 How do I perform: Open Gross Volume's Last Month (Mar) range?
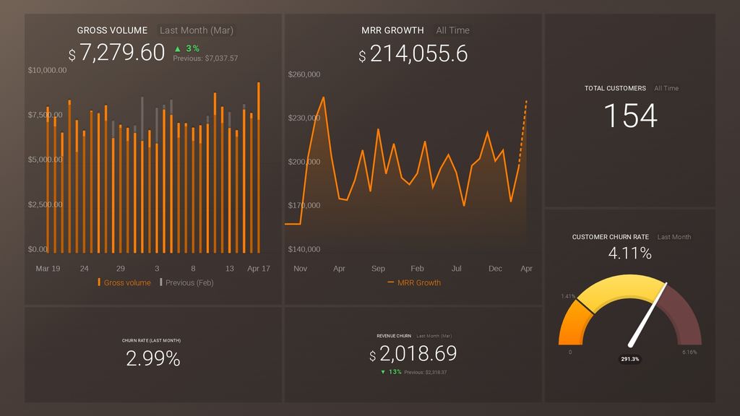[x=197, y=30]
